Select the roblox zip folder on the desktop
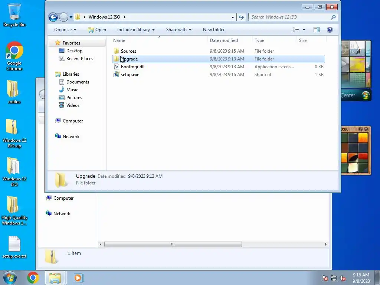Screen dimensions: 380x285 click(14, 92)
